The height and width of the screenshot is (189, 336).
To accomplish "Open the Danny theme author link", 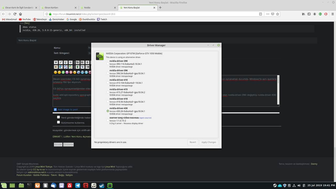I will click(314, 164).
